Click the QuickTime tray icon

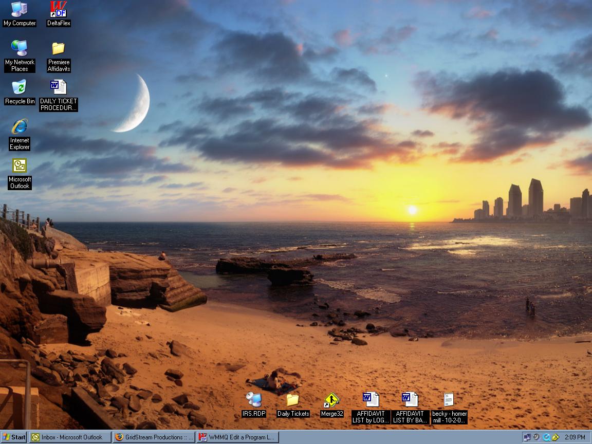[x=546, y=437]
